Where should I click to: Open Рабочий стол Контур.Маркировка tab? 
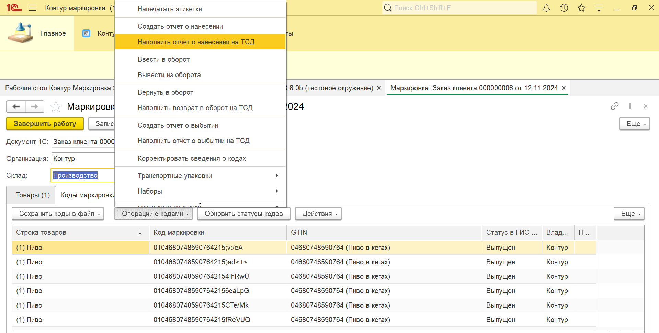[58, 88]
